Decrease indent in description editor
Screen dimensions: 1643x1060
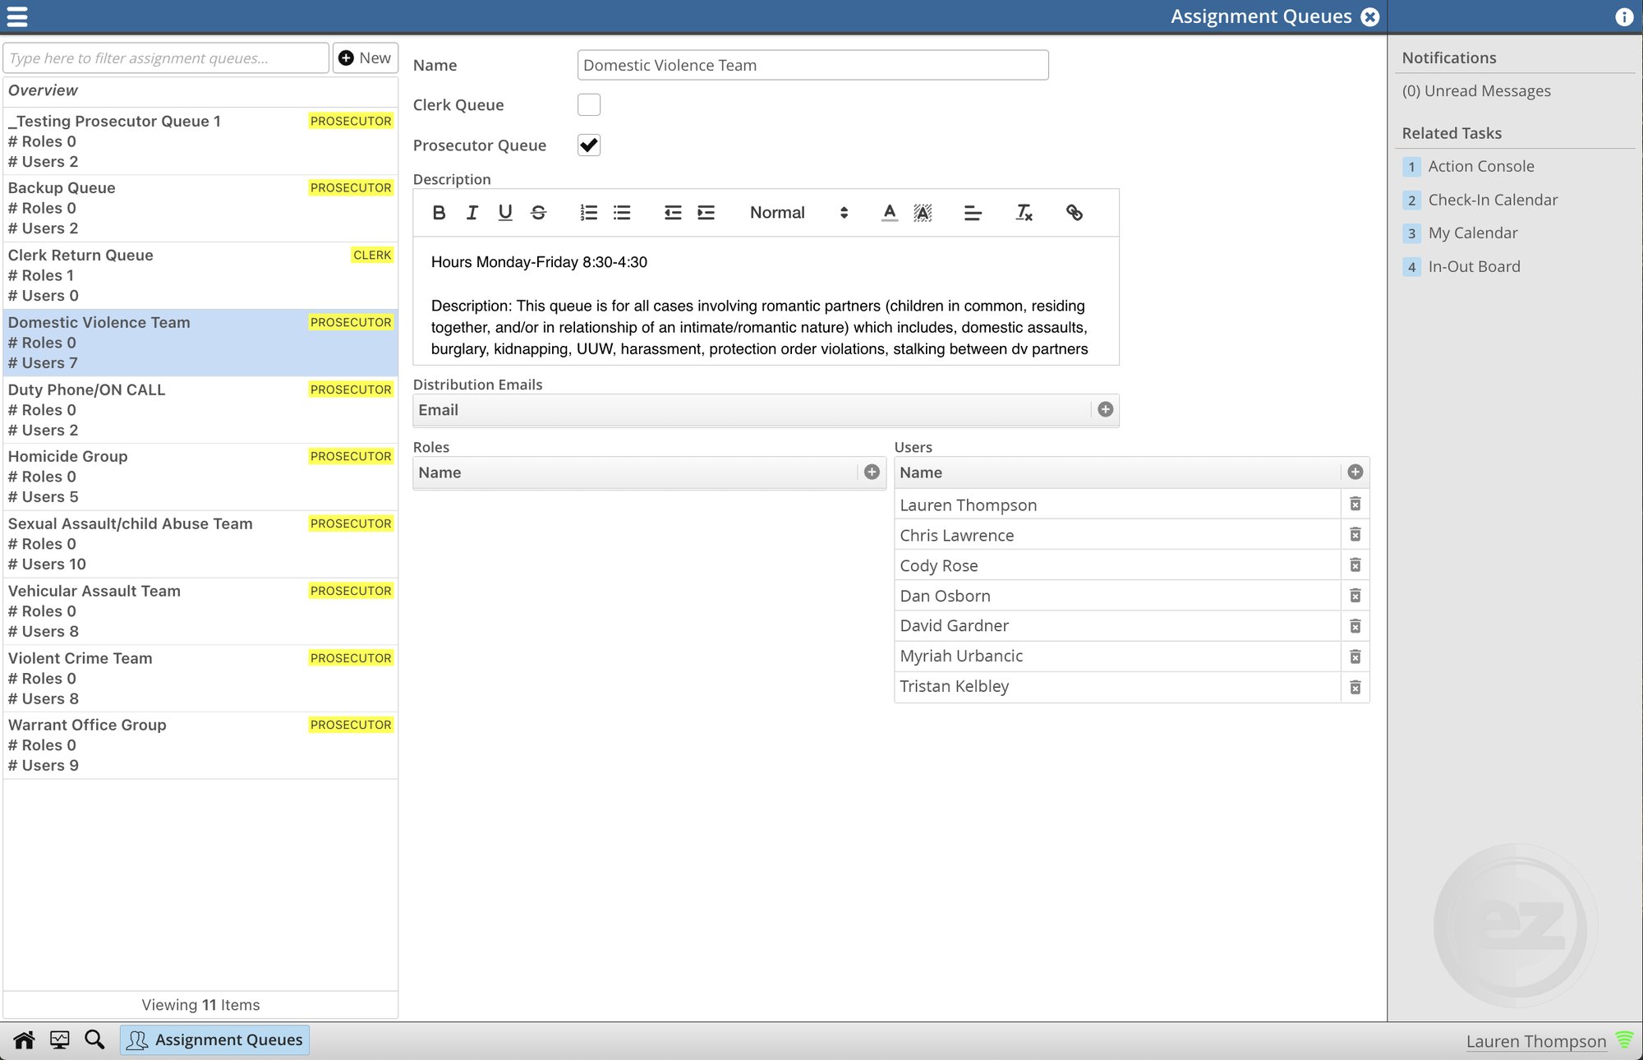tap(673, 213)
